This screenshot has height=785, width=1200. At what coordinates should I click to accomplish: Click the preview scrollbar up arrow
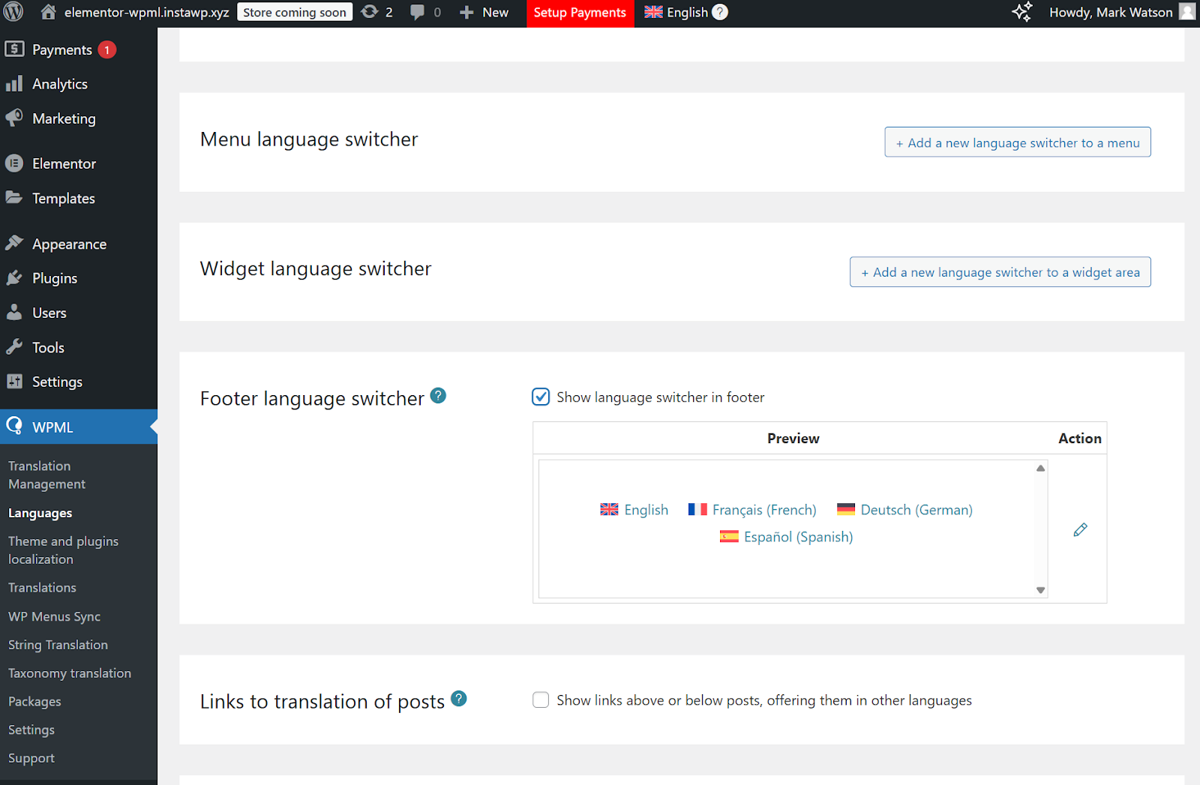click(1040, 469)
